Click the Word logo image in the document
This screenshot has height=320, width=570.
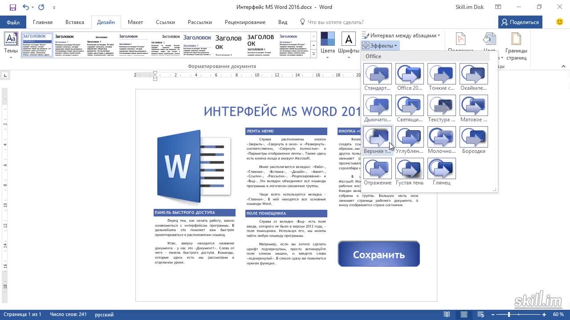pyautogui.click(x=194, y=167)
